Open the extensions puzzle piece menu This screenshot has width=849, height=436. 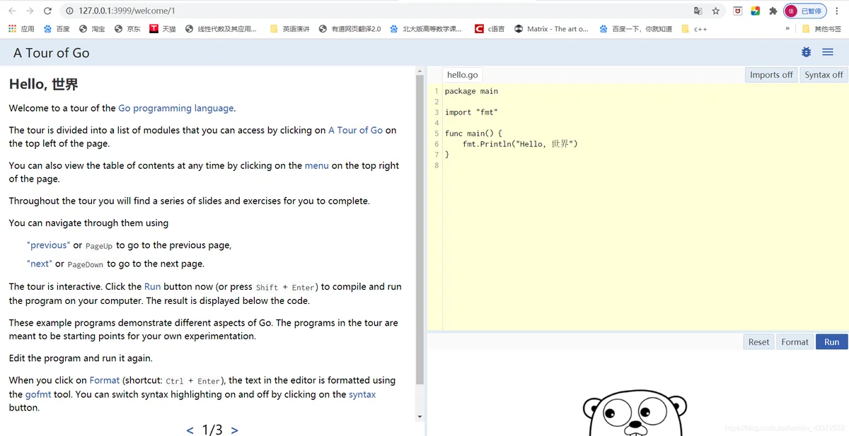[x=773, y=11]
